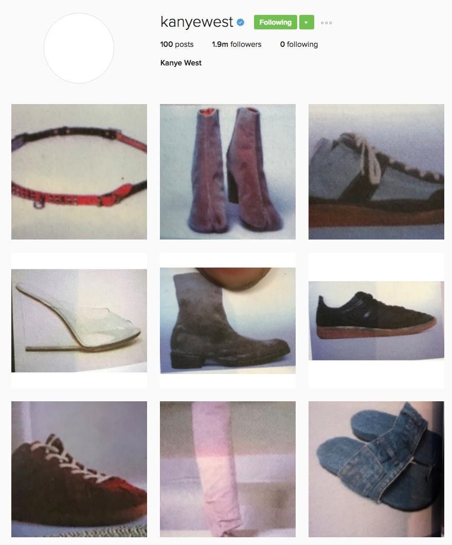The height and width of the screenshot is (545, 452).
Task: Click the blue verified badge icon
Action: click(240, 23)
